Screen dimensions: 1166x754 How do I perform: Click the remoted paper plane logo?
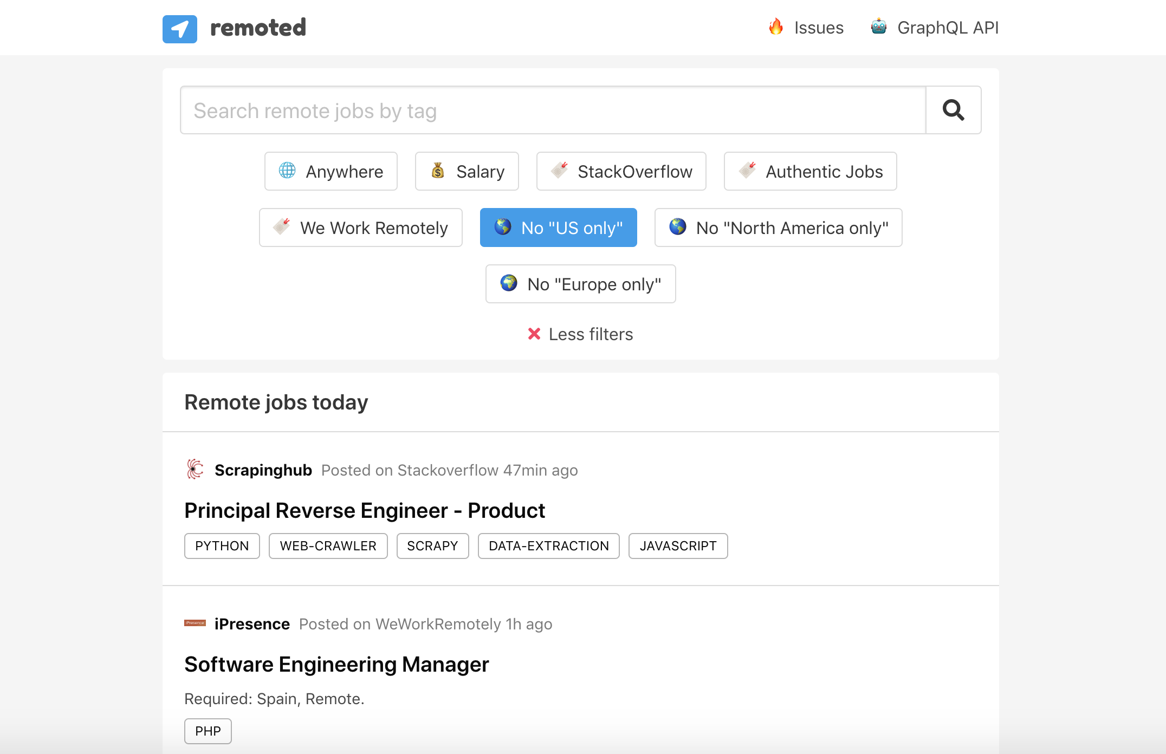[179, 29]
